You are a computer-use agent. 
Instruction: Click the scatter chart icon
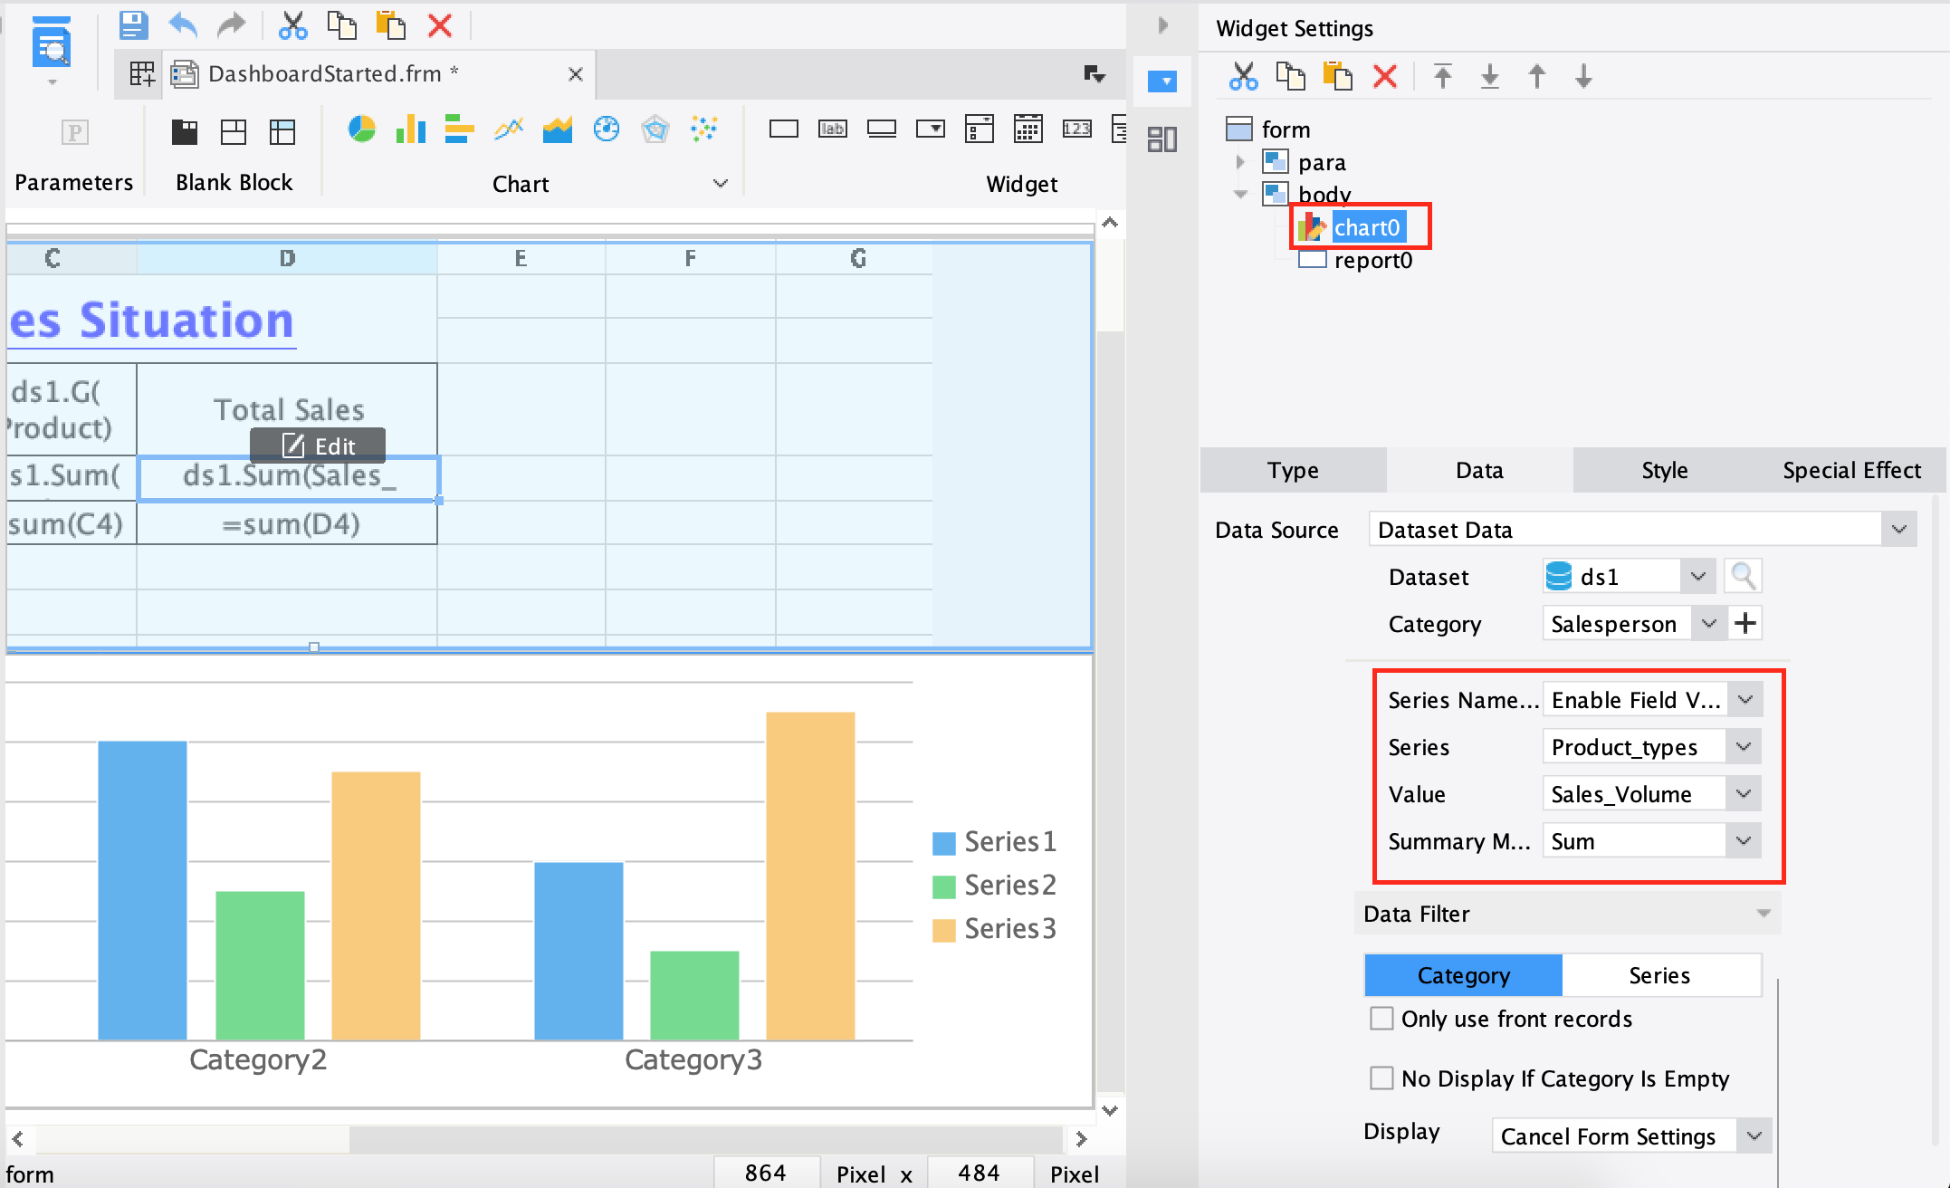click(703, 129)
